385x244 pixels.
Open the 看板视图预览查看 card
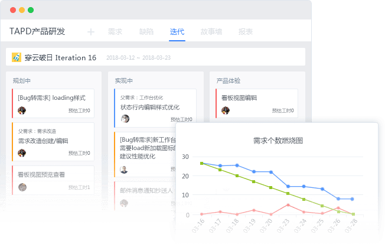click(53, 180)
